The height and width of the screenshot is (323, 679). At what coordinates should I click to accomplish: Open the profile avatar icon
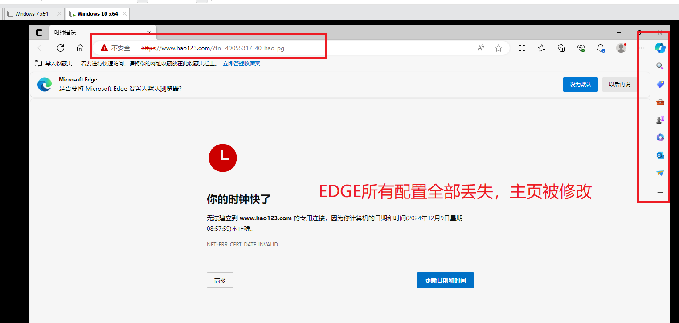(x=621, y=48)
